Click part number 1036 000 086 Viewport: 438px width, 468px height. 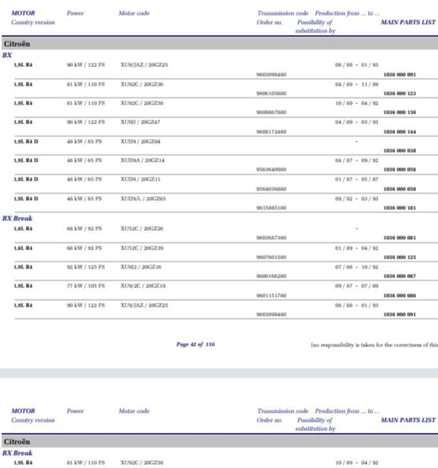(x=400, y=296)
